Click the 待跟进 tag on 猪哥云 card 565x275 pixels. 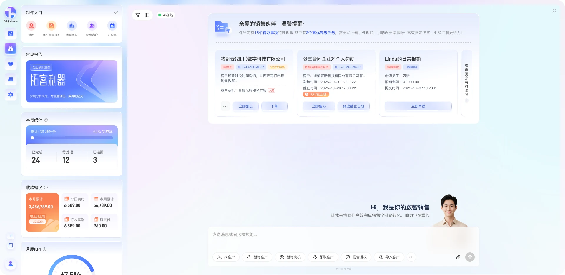227,67
